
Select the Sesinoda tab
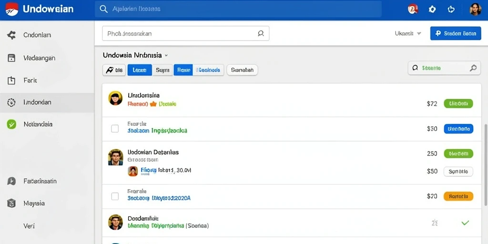click(x=208, y=70)
